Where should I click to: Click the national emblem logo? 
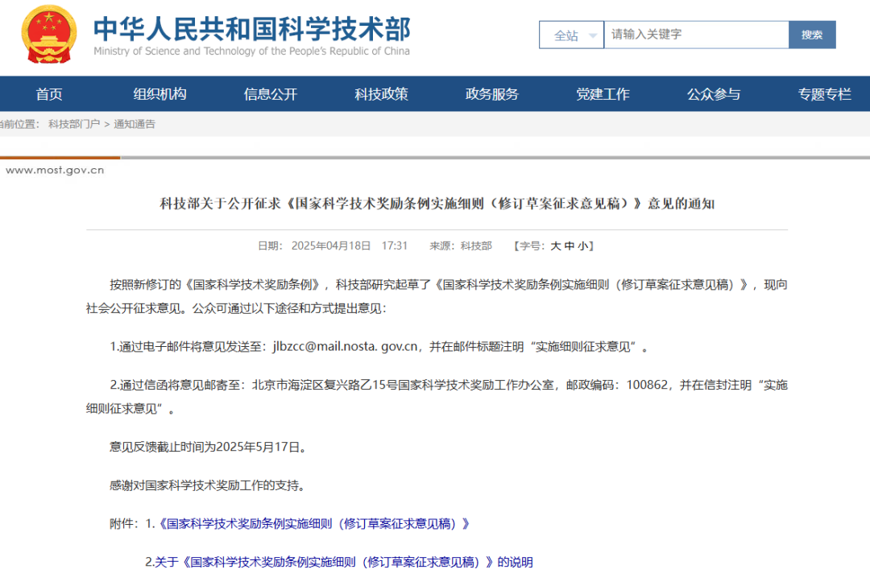48,35
